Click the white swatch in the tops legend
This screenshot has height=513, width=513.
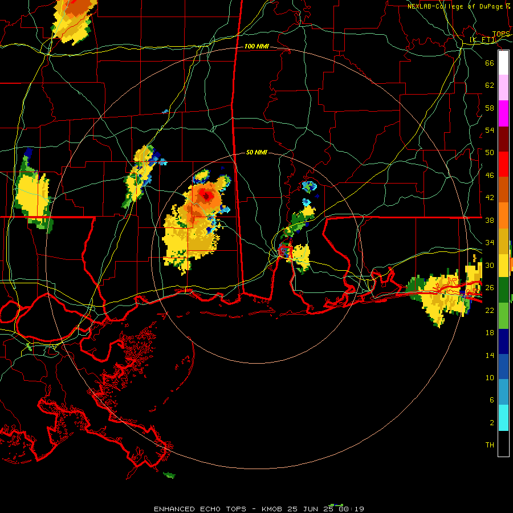[x=503, y=63]
